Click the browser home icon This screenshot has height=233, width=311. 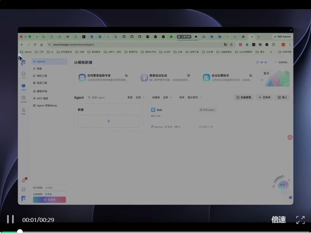click(41, 45)
